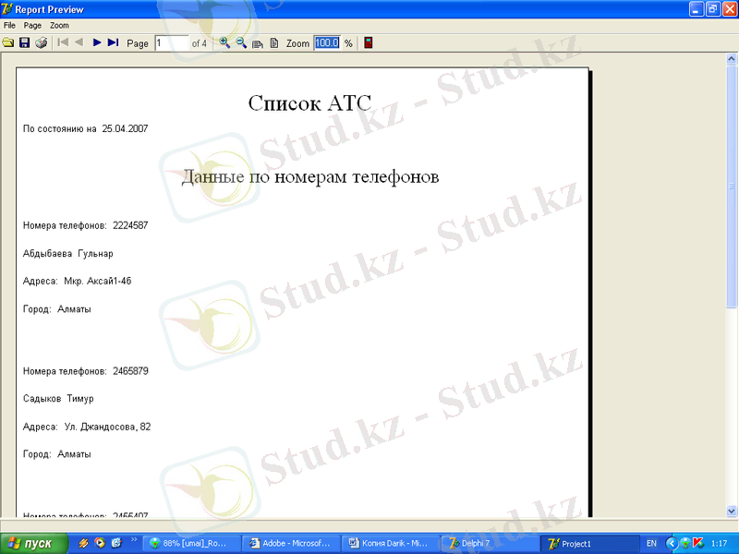Expand Quick Launch chevron on taskbar
The image size is (739, 554).
[x=133, y=540]
